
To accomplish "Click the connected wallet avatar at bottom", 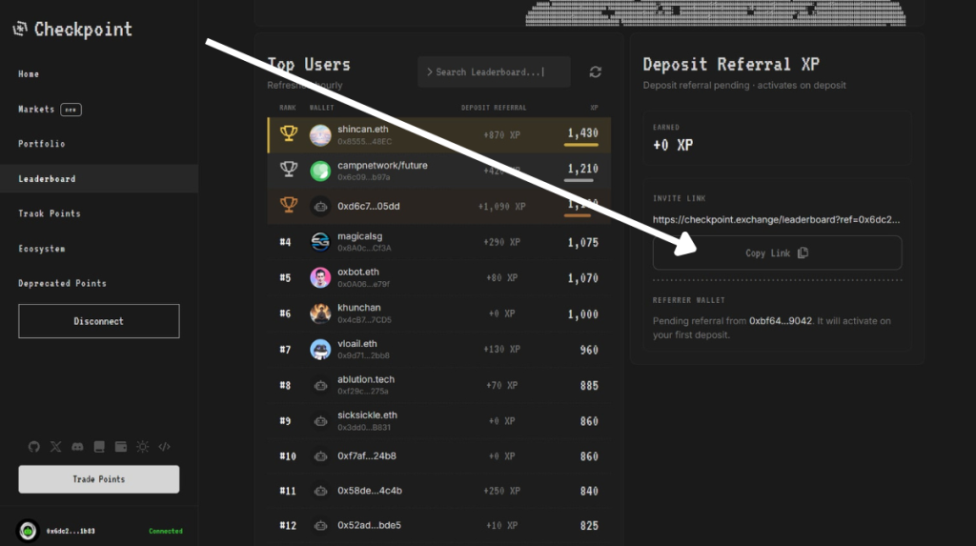I will pos(28,531).
